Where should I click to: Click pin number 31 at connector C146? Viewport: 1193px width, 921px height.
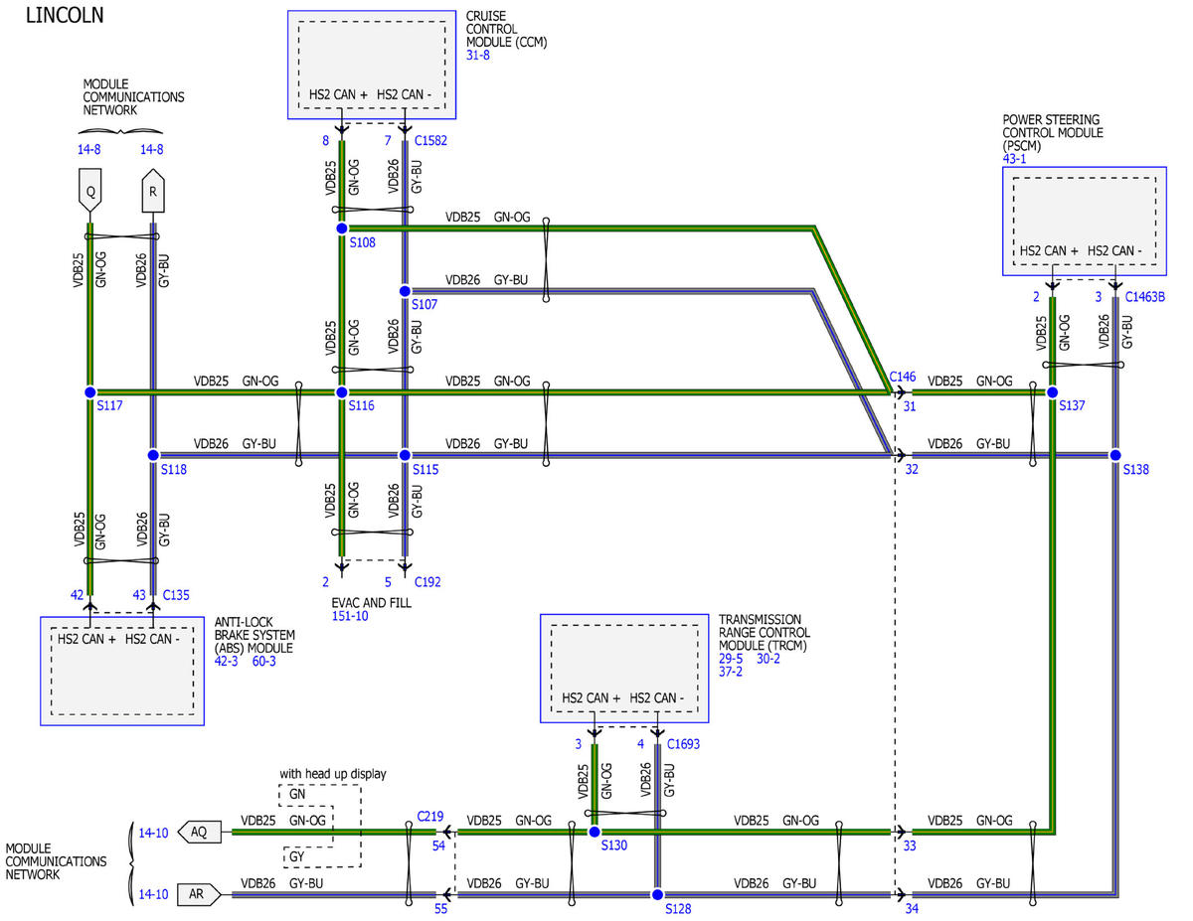pyautogui.click(x=910, y=405)
